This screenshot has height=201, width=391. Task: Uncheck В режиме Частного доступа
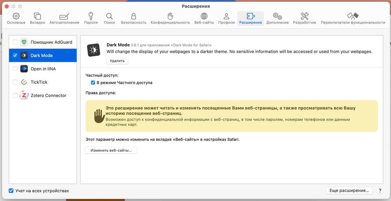tap(93, 82)
